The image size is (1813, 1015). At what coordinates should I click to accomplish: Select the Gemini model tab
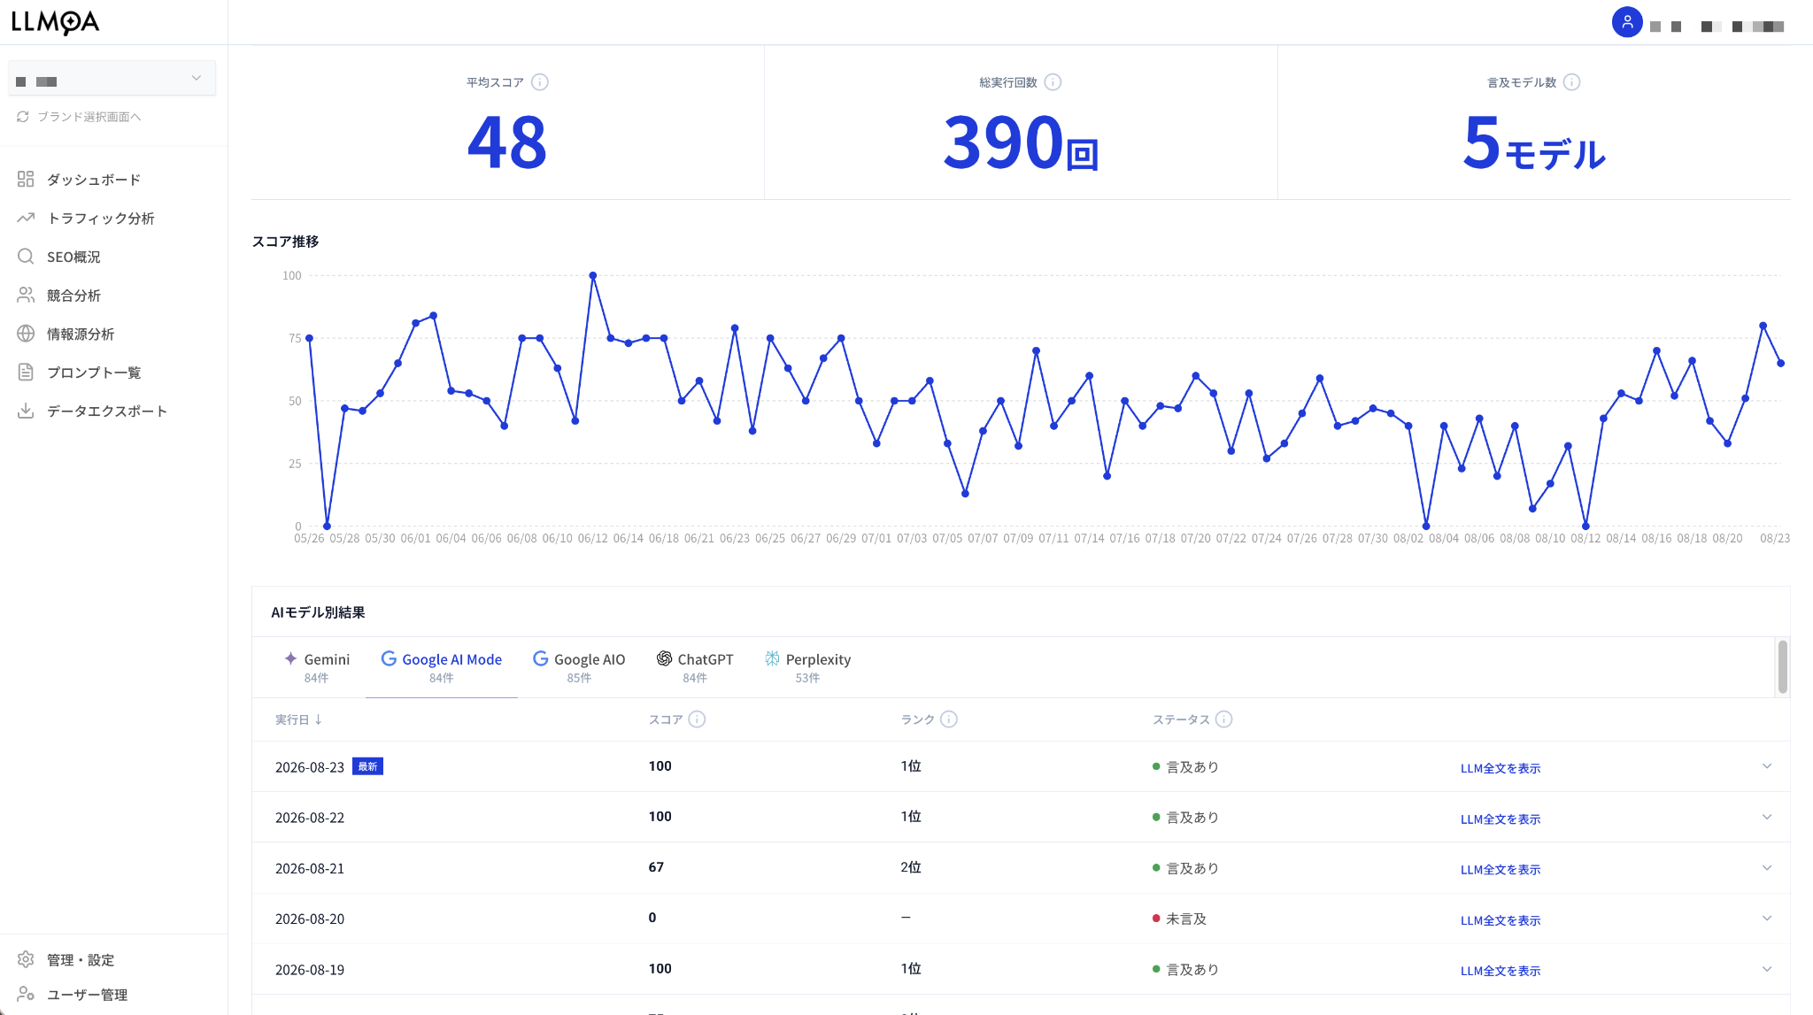click(317, 667)
